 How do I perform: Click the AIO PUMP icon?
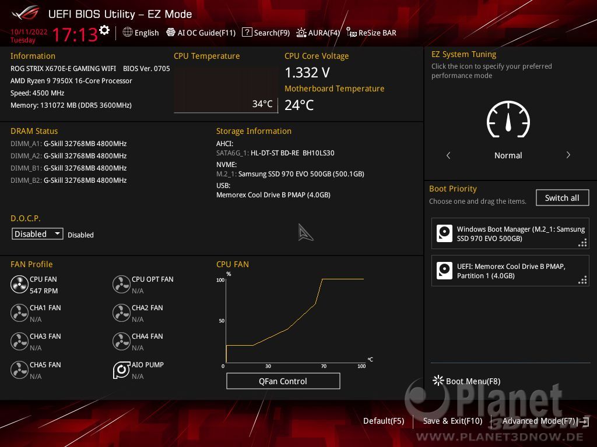point(121,370)
